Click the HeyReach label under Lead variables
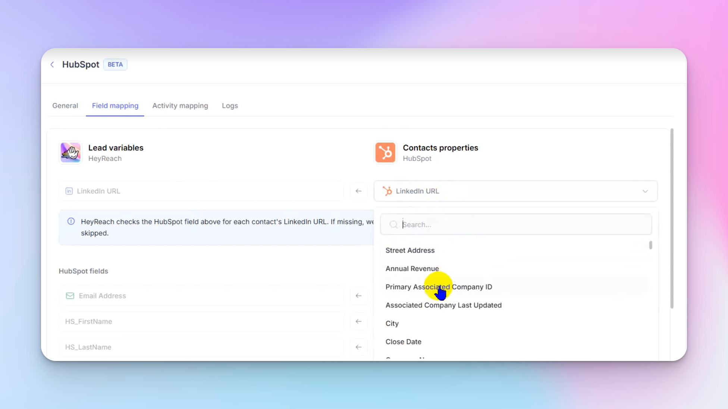Screen dimensions: 728x409 (x=105, y=158)
